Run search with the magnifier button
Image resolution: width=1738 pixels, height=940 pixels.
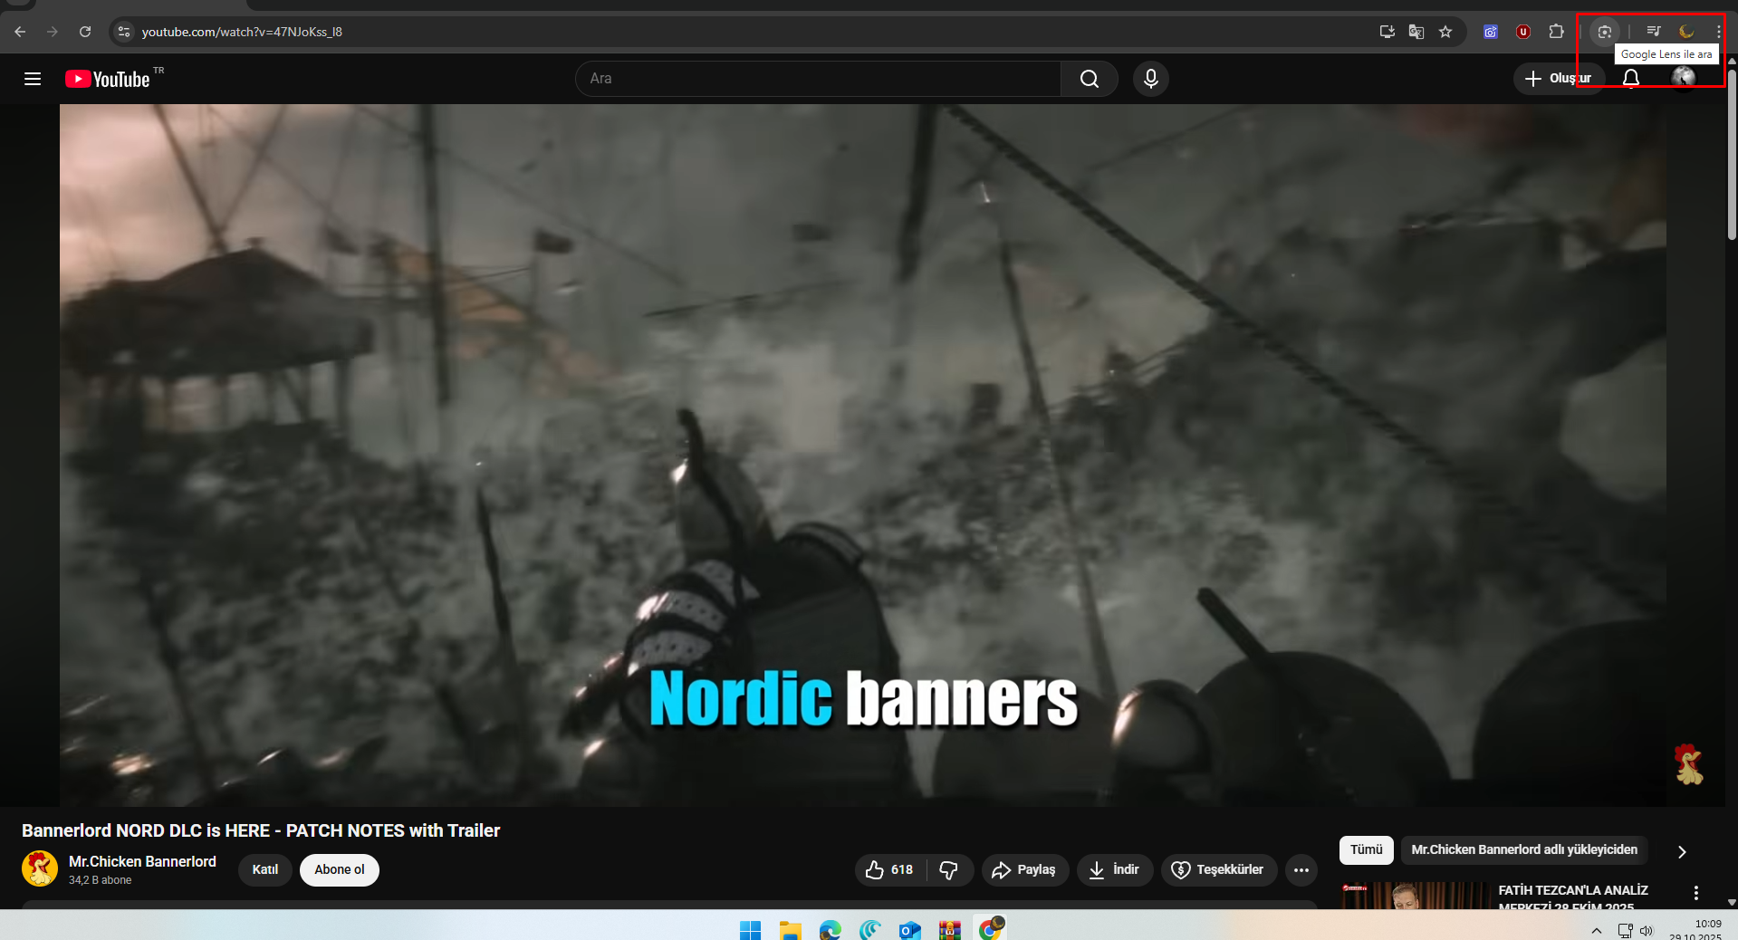click(1090, 79)
